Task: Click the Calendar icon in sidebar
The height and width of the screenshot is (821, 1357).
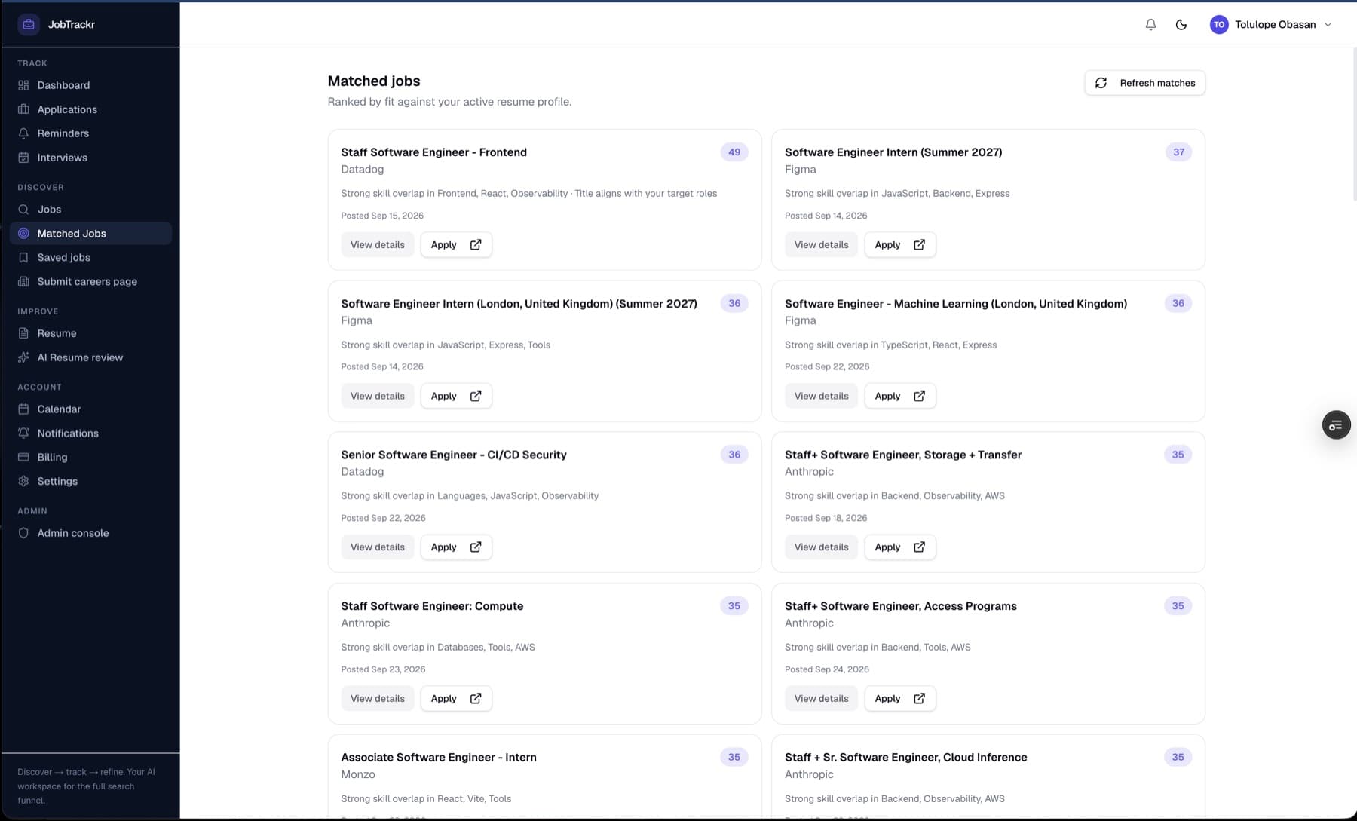Action: coord(23,409)
